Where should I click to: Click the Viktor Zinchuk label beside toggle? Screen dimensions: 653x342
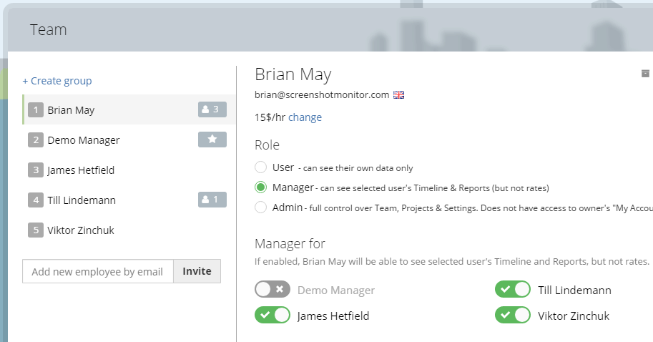[574, 316]
